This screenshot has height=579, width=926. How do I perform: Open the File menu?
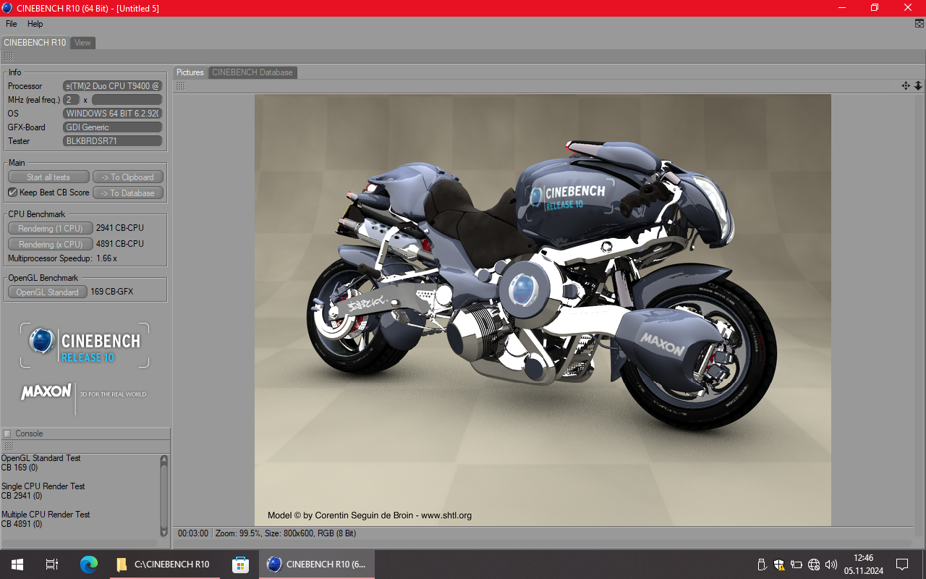12,24
